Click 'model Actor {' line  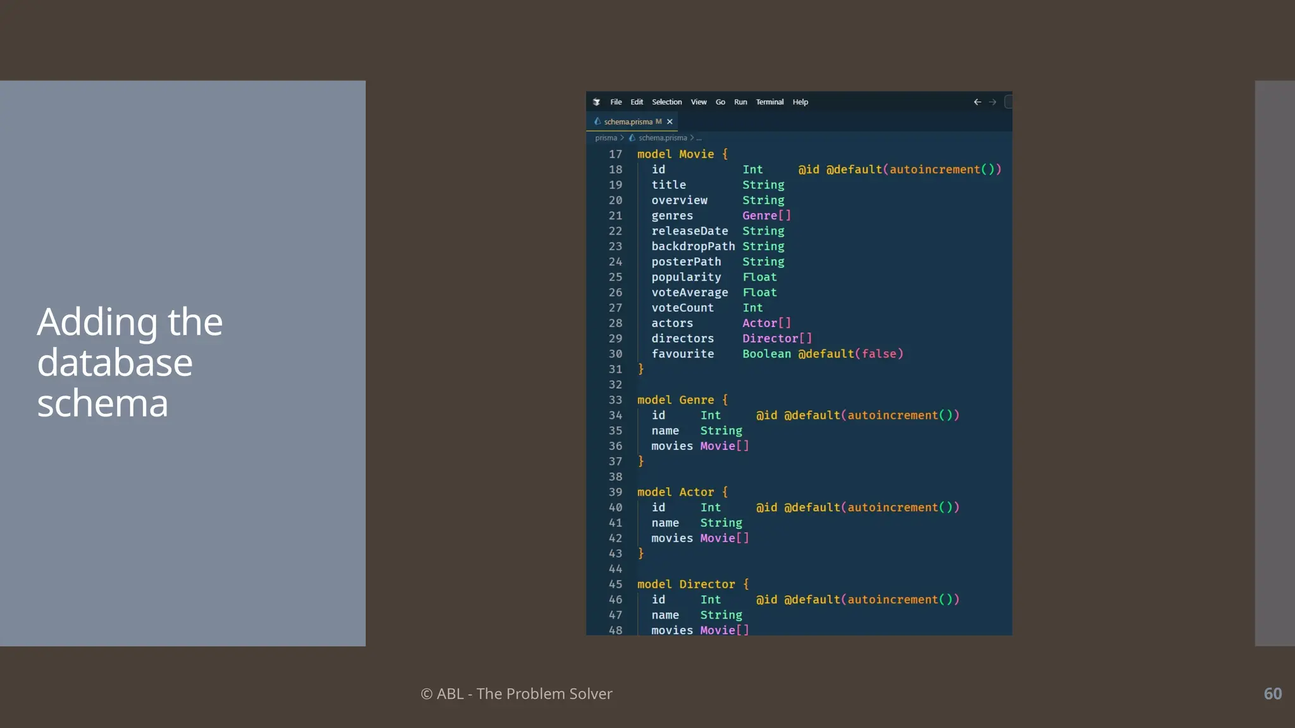tap(682, 492)
